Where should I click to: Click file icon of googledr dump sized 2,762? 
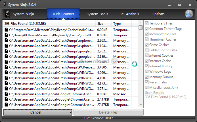6,51
